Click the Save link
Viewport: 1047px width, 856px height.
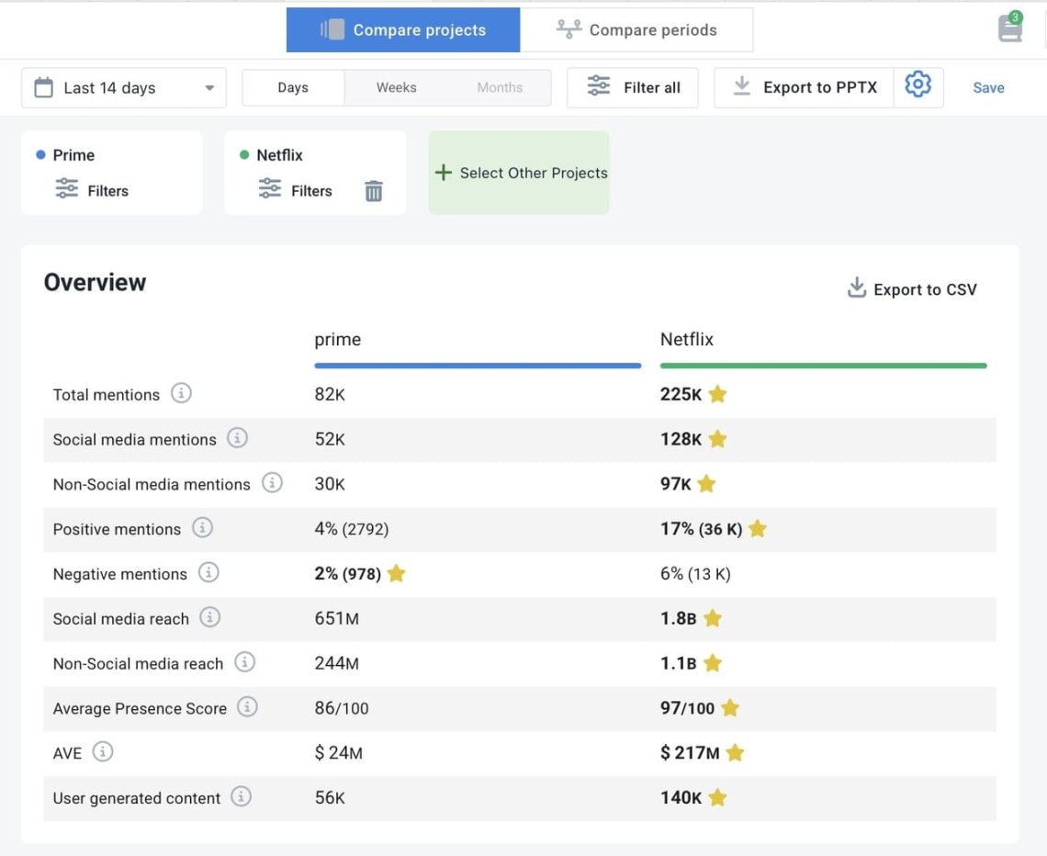(988, 88)
